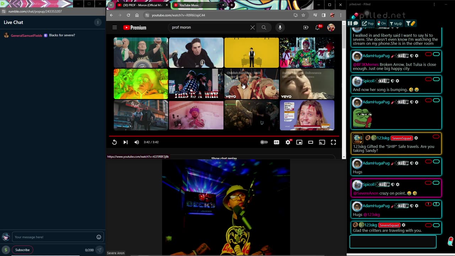The height and width of the screenshot is (256, 455).
Task: Switch player to miniplayer
Action: point(299,142)
